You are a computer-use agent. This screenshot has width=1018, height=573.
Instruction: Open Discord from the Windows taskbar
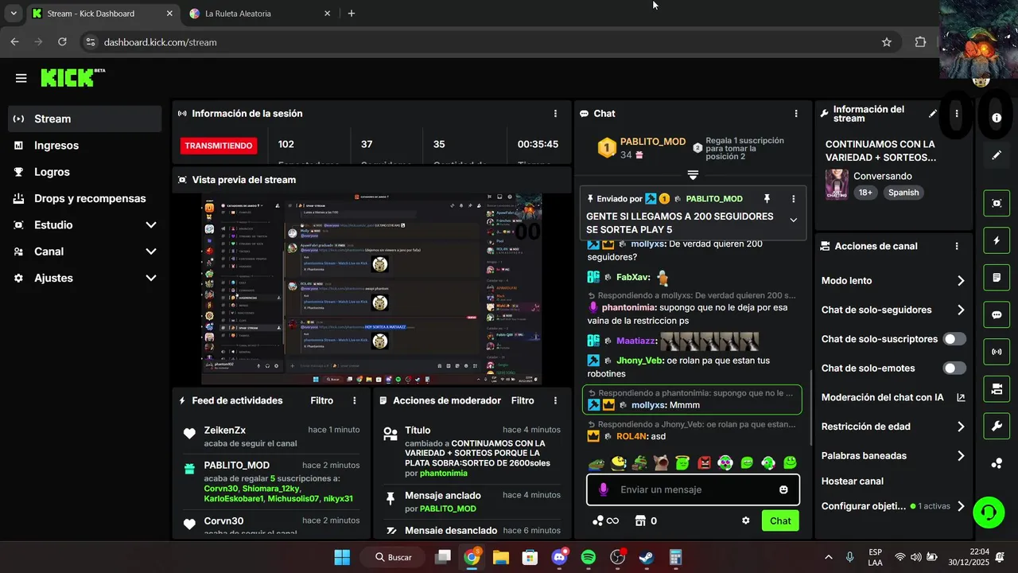pos(559,557)
